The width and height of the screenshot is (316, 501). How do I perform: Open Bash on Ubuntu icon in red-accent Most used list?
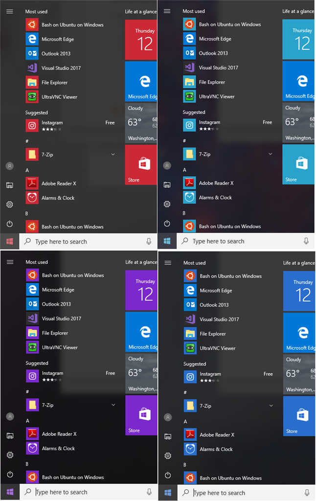(32, 24)
